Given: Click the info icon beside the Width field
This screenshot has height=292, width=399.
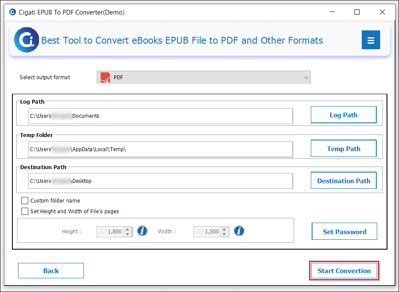Looking at the screenshot, I should pyautogui.click(x=239, y=231).
